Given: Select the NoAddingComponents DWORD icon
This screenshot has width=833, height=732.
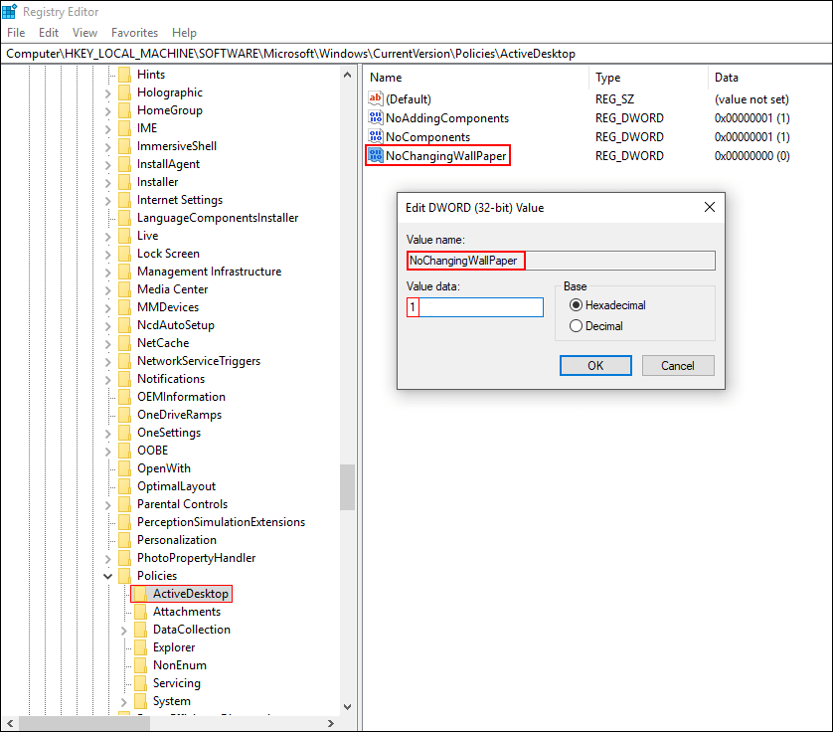Looking at the screenshot, I should (x=376, y=117).
